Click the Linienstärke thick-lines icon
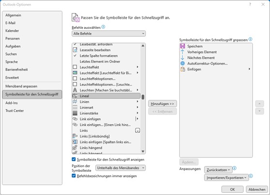Image resolution: width=270 pixels, height=195 pixels. 75,113
